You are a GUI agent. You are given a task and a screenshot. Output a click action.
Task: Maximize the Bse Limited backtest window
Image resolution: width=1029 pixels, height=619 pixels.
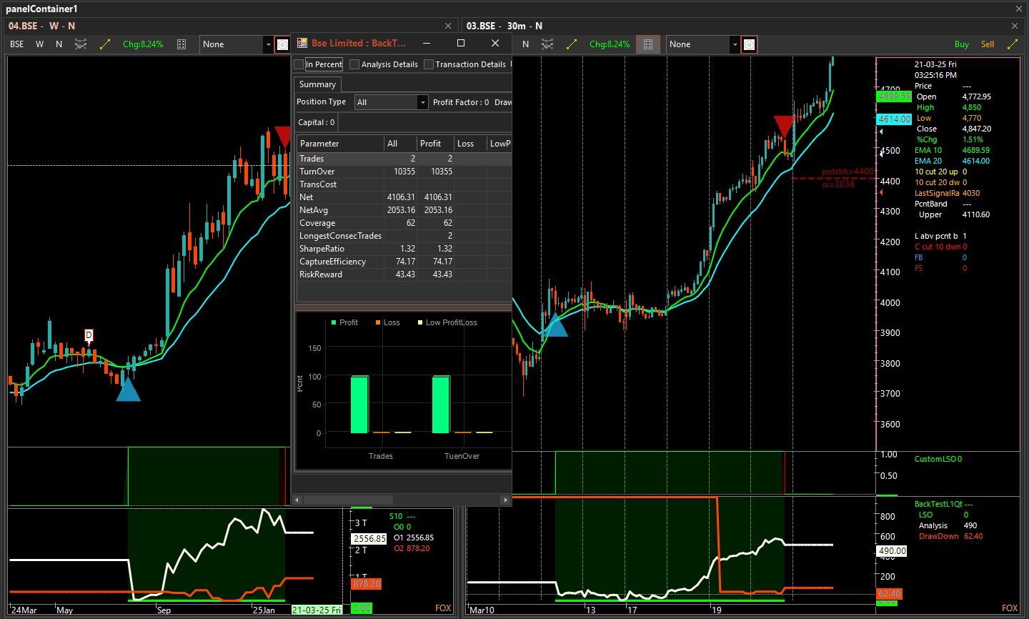pos(461,43)
